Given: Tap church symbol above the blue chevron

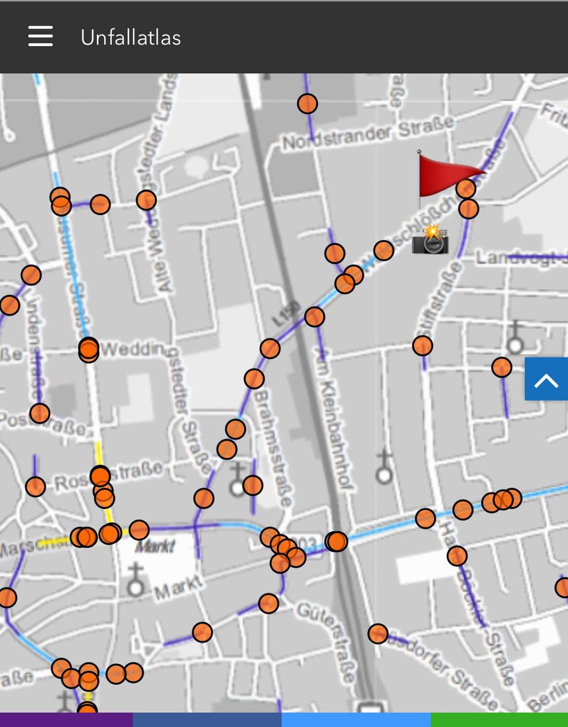Looking at the screenshot, I should click(x=515, y=338).
